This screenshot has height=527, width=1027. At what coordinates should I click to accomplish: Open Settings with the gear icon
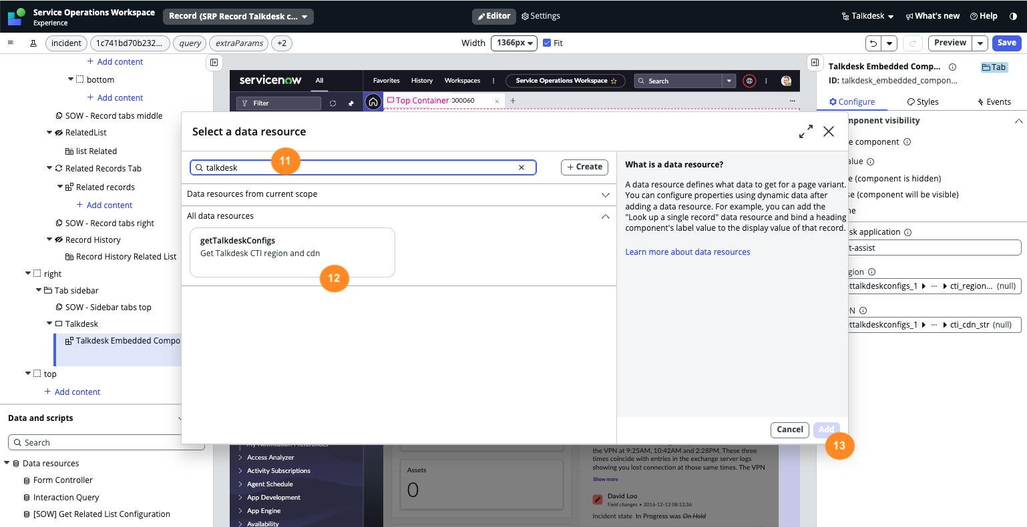click(541, 16)
